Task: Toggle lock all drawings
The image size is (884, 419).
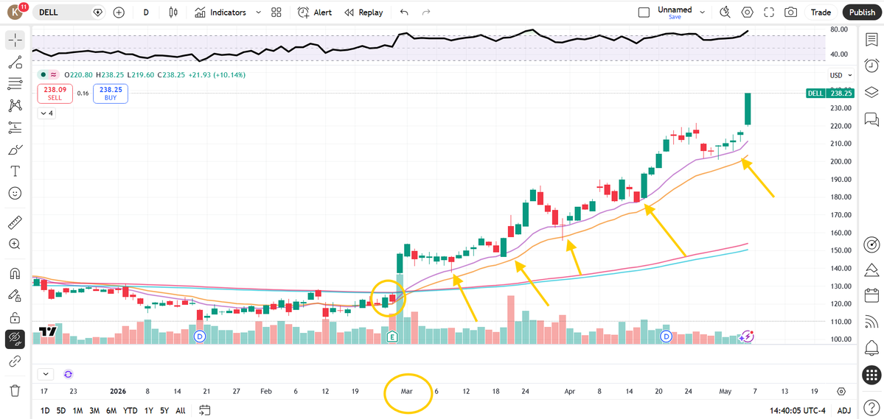Action: tap(15, 317)
